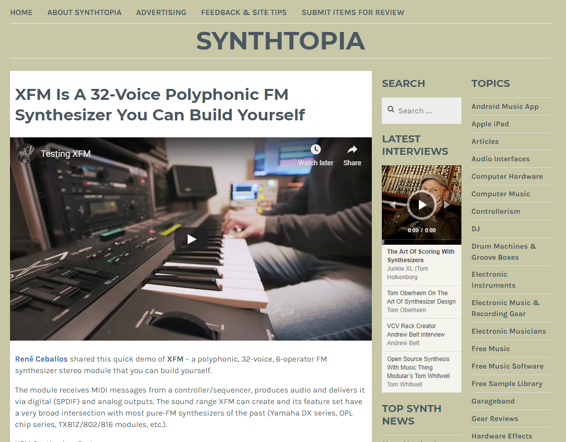Screen dimensions: 566x442
Task: Open Computer Music topic
Action: (x=500, y=194)
